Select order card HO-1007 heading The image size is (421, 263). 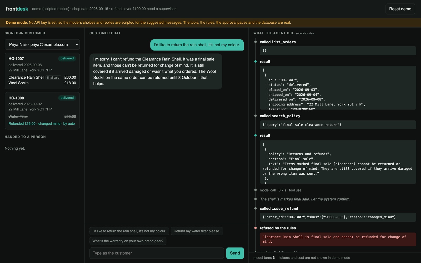16,59
